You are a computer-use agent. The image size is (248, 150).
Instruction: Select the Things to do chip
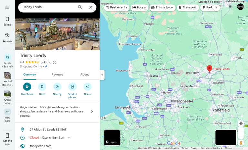pyautogui.click(x=162, y=7)
